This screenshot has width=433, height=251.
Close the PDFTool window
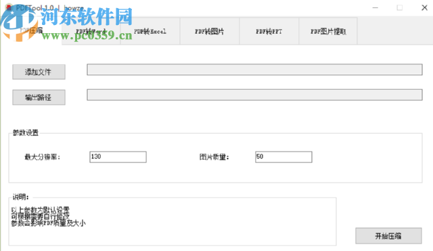coord(424,7)
